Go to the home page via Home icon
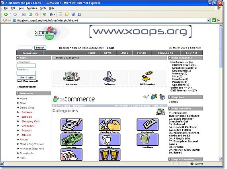 click(37, 14)
